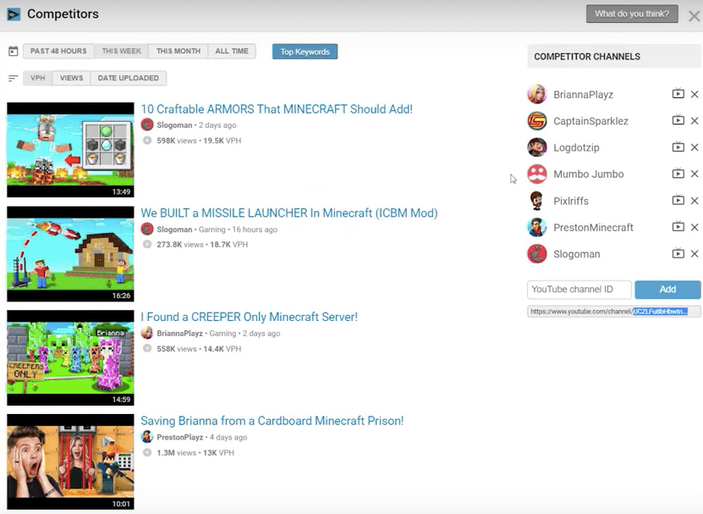703x514 pixels.
Task: Open Pixlriffs channel videos icon
Action: [x=678, y=200]
